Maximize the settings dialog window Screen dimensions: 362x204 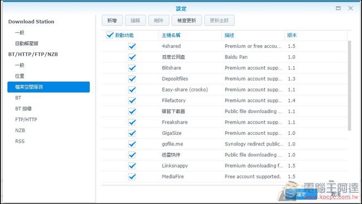point(338,8)
